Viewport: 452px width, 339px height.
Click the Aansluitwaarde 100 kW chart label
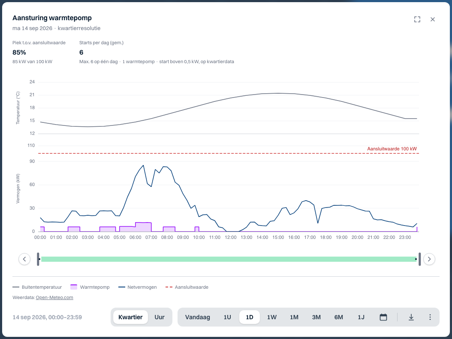(x=392, y=149)
